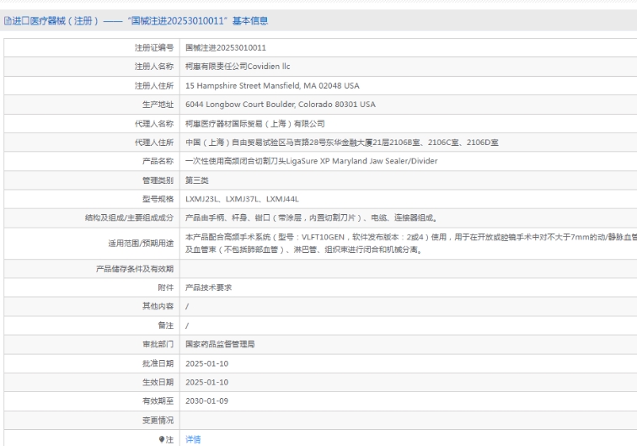
Task: Click the 产品技术要求 attachment text
Action: coord(208,287)
